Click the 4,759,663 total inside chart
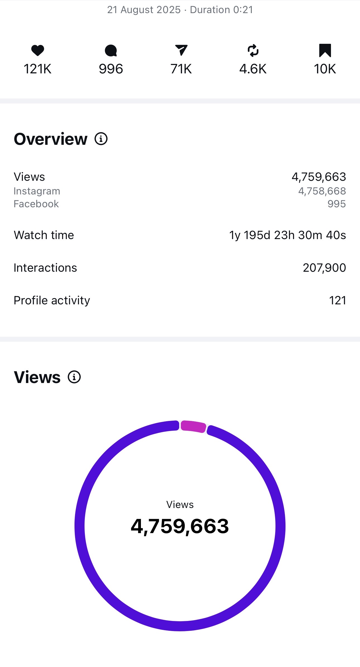The width and height of the screenshot is (360, 667). (x=180, y=526)
